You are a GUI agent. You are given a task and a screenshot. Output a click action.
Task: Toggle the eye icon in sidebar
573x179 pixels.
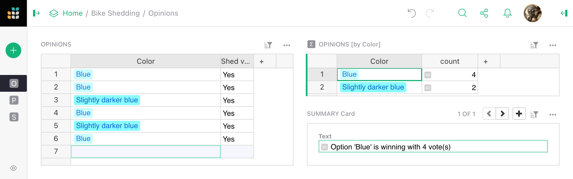pos(13,168)
